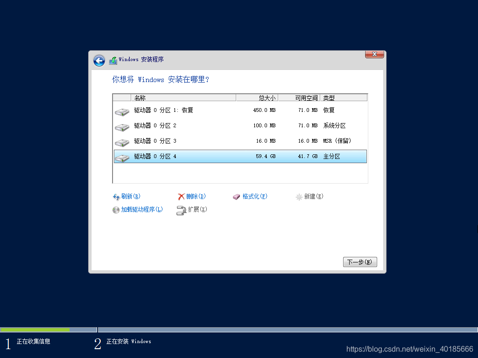Sort by the 可用空间 column header
The height and width of the screenshot is (358, 478).
point(299,98)
